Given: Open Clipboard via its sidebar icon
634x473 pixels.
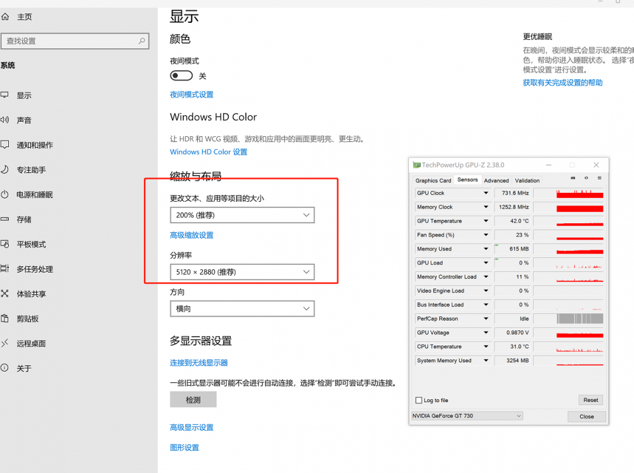Looking at the screenshot, I should click(x=5, y=318).
